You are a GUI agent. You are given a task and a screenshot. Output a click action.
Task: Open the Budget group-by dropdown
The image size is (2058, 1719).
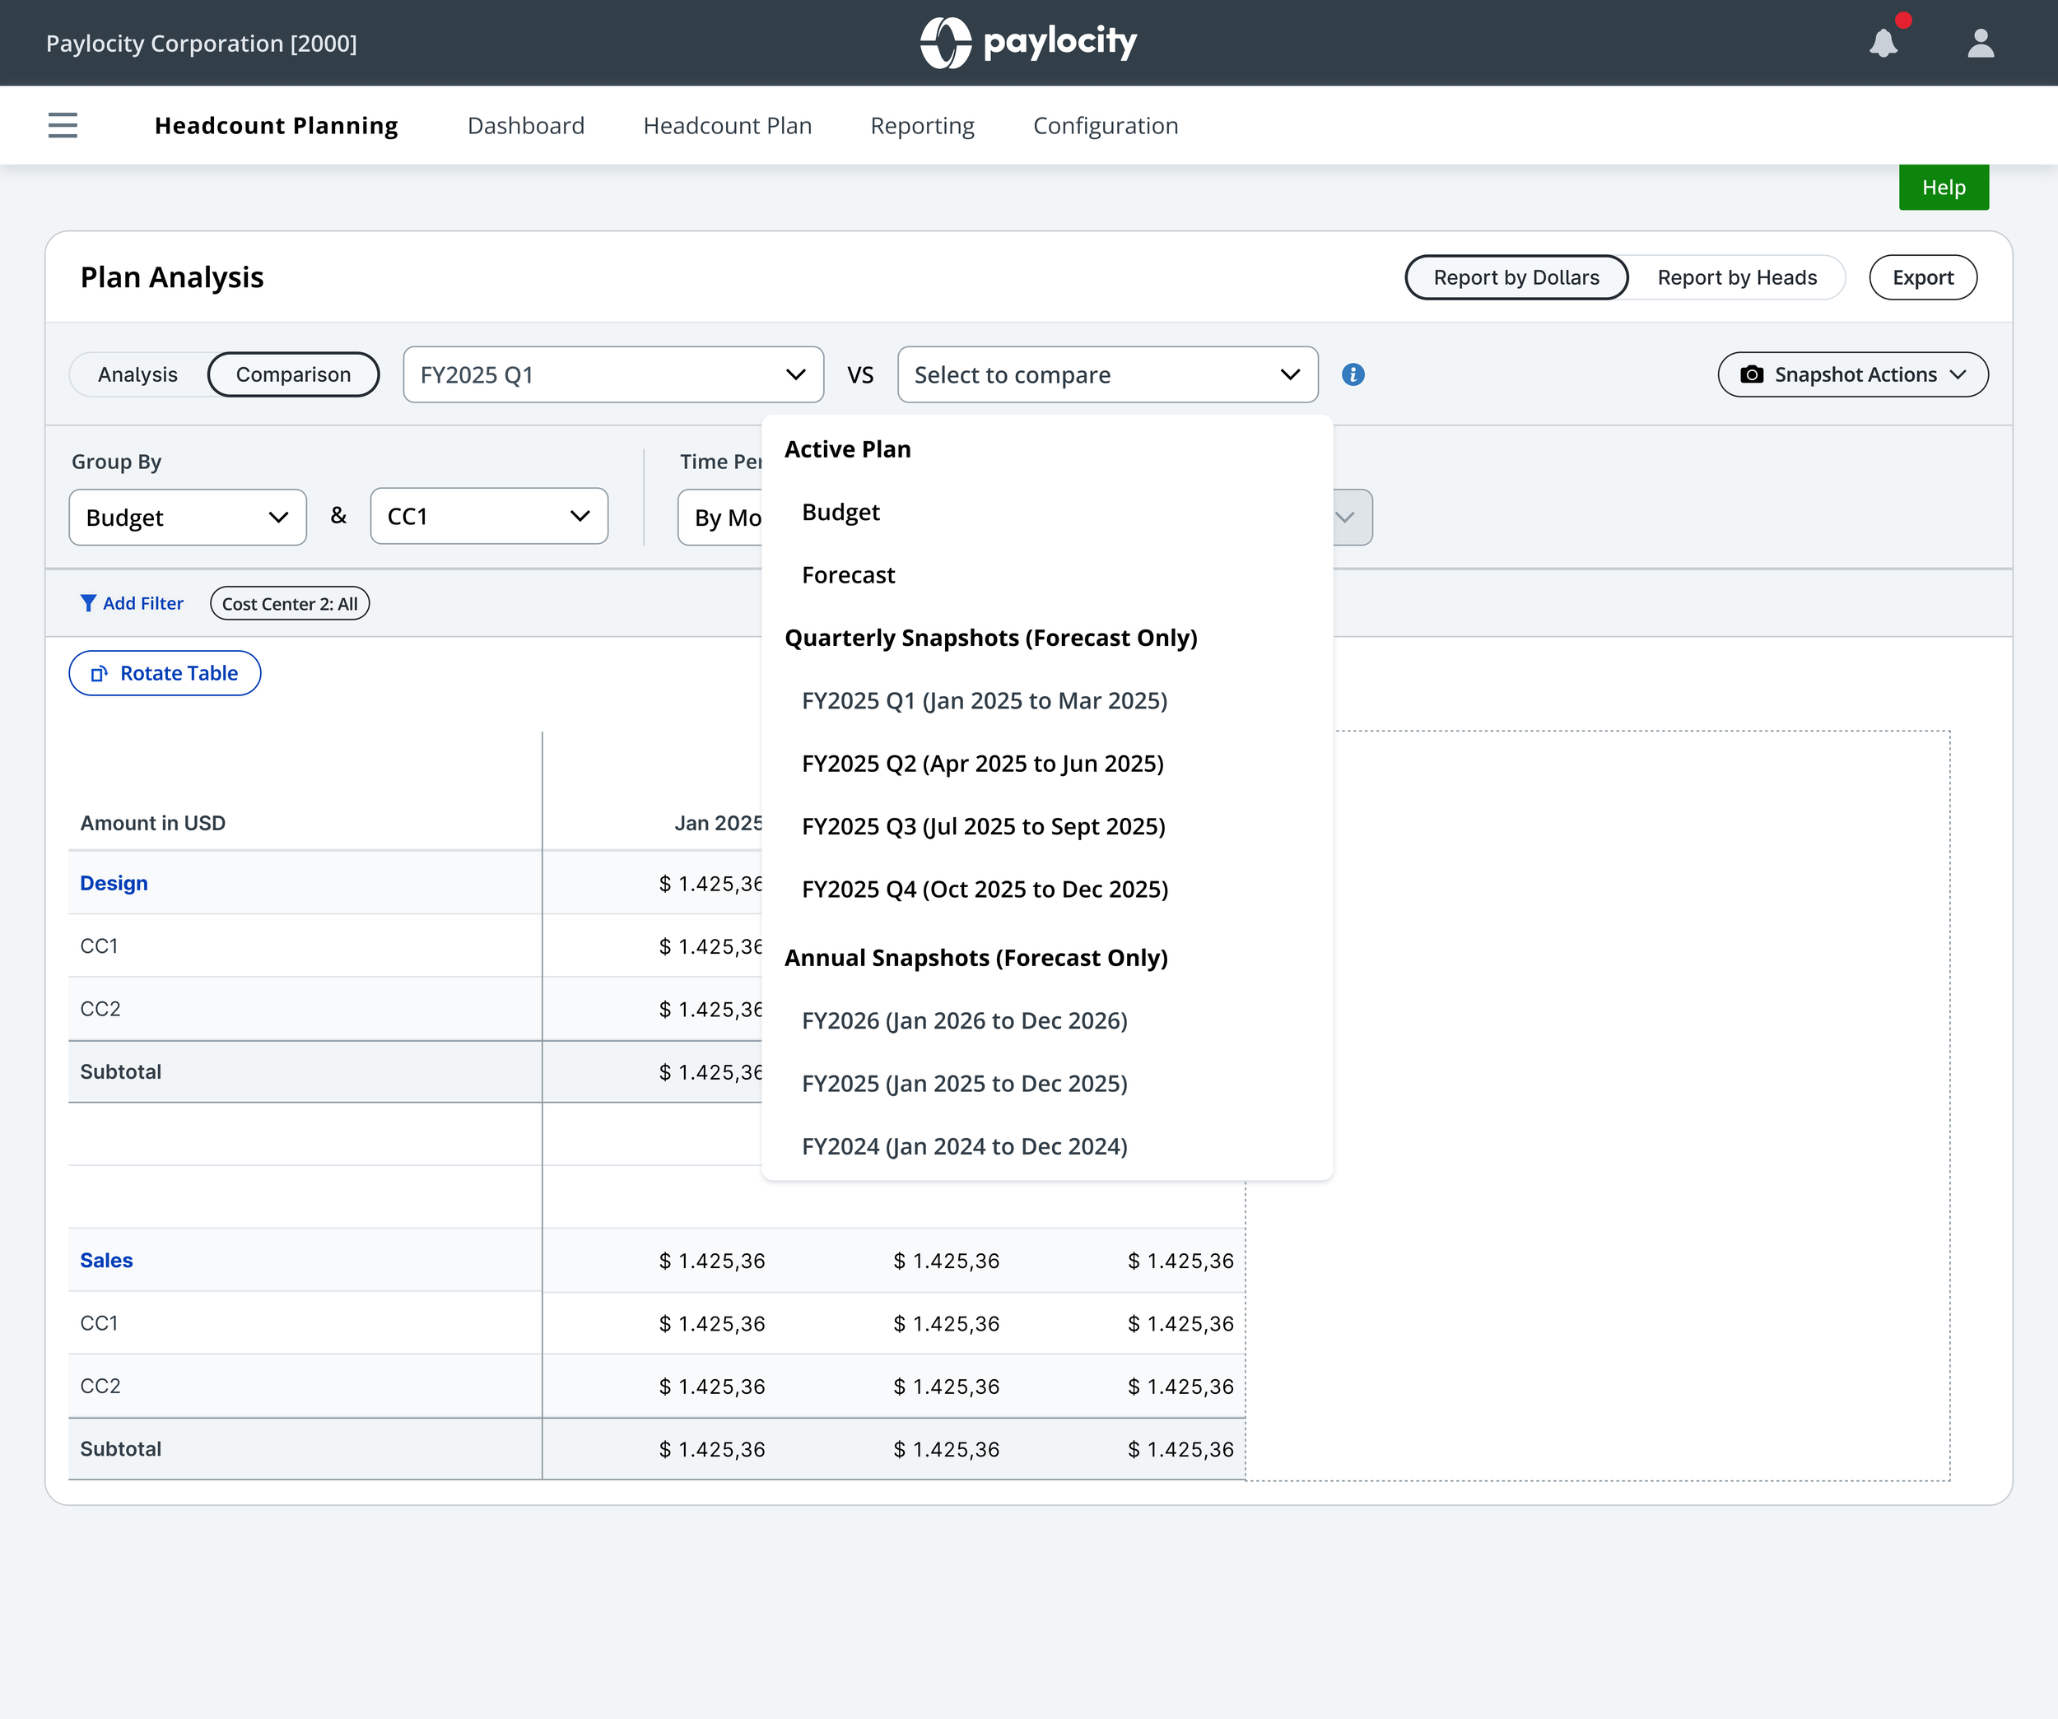[187, 517]
